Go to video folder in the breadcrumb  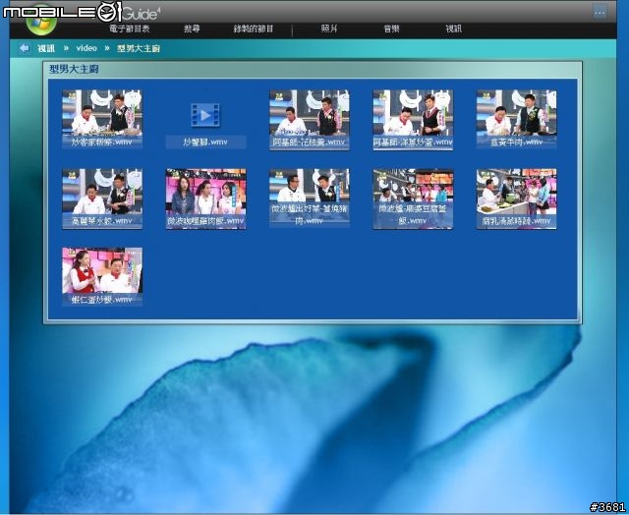(86, 48)
